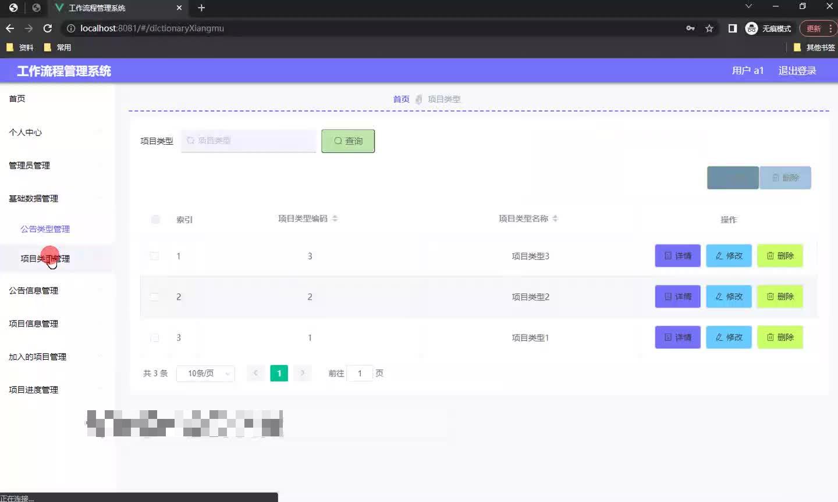
Task: Open 详情 for 项目类型1 row
Action: [x=678, y=337]
